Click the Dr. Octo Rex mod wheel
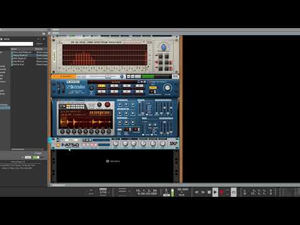The image size is (300, 225). tap(63, 87)
